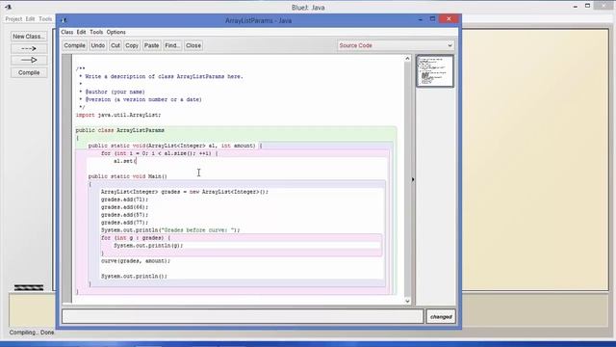The height and width of the screenshot is (347, 616).
Task: Click the 'public class ArrayListParams' line
Action: [x=119, y=130]
